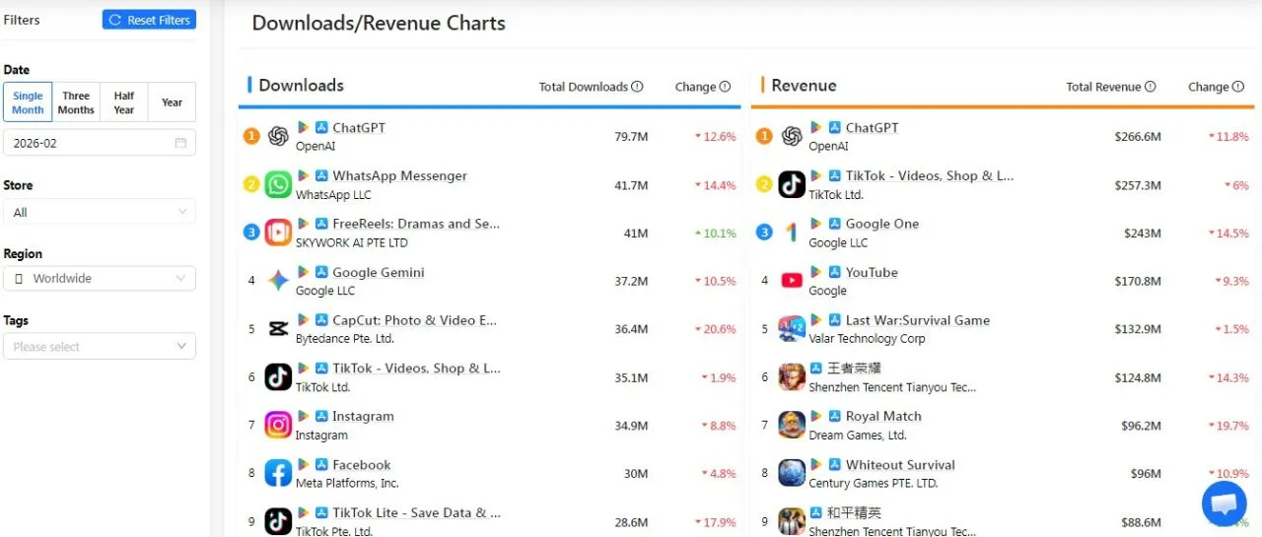Click the Dream Games, Ltd. publisher name
This screenshot has width=1262, height=537.
tap(858, 435)
